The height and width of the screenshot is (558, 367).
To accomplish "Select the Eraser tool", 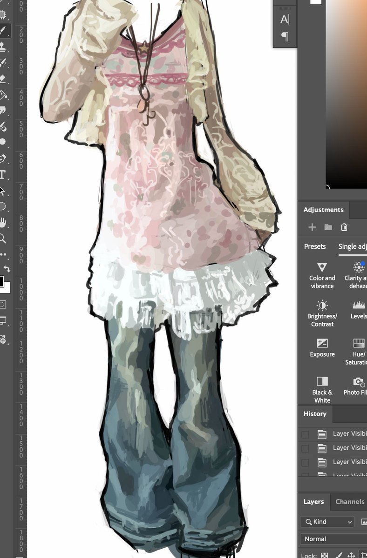I will 3,78.
